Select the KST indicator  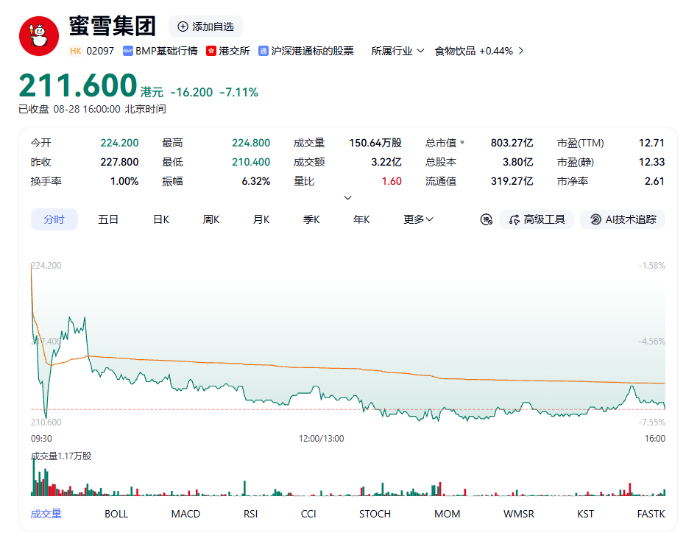(585, 514)
